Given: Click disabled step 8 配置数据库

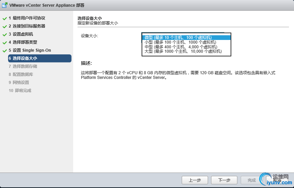Looking at the screenshot, I should (x=21, y=74).
